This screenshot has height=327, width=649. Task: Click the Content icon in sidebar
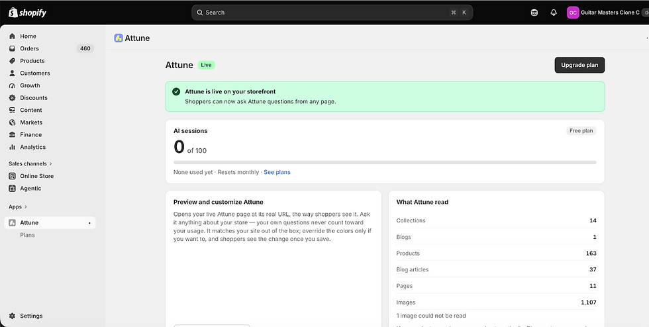12,110
